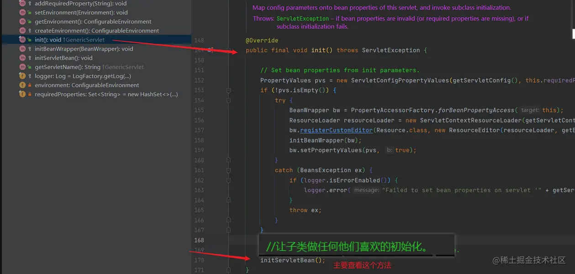Click 'BeansException' in the catch clause
This screenshot has width=575, height=274.
(x=325, y=170)
